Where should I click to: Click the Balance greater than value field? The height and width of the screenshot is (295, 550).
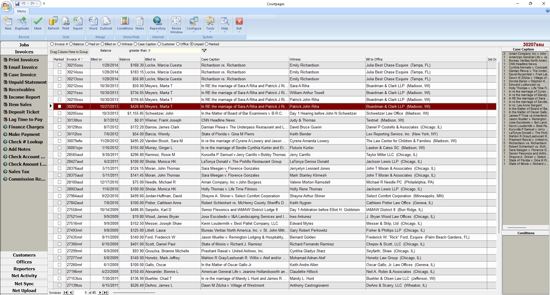click(174, 50)
